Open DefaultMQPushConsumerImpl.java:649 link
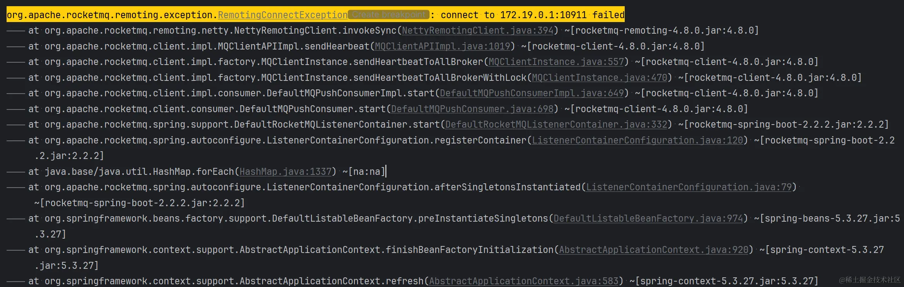This screenshot has height=287, width=904. 532,93
